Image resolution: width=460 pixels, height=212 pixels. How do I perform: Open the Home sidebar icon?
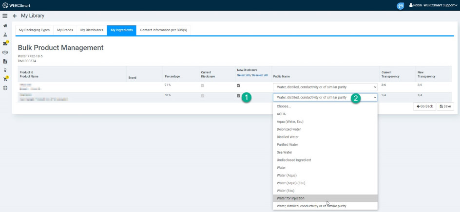[x=5, y=26]
